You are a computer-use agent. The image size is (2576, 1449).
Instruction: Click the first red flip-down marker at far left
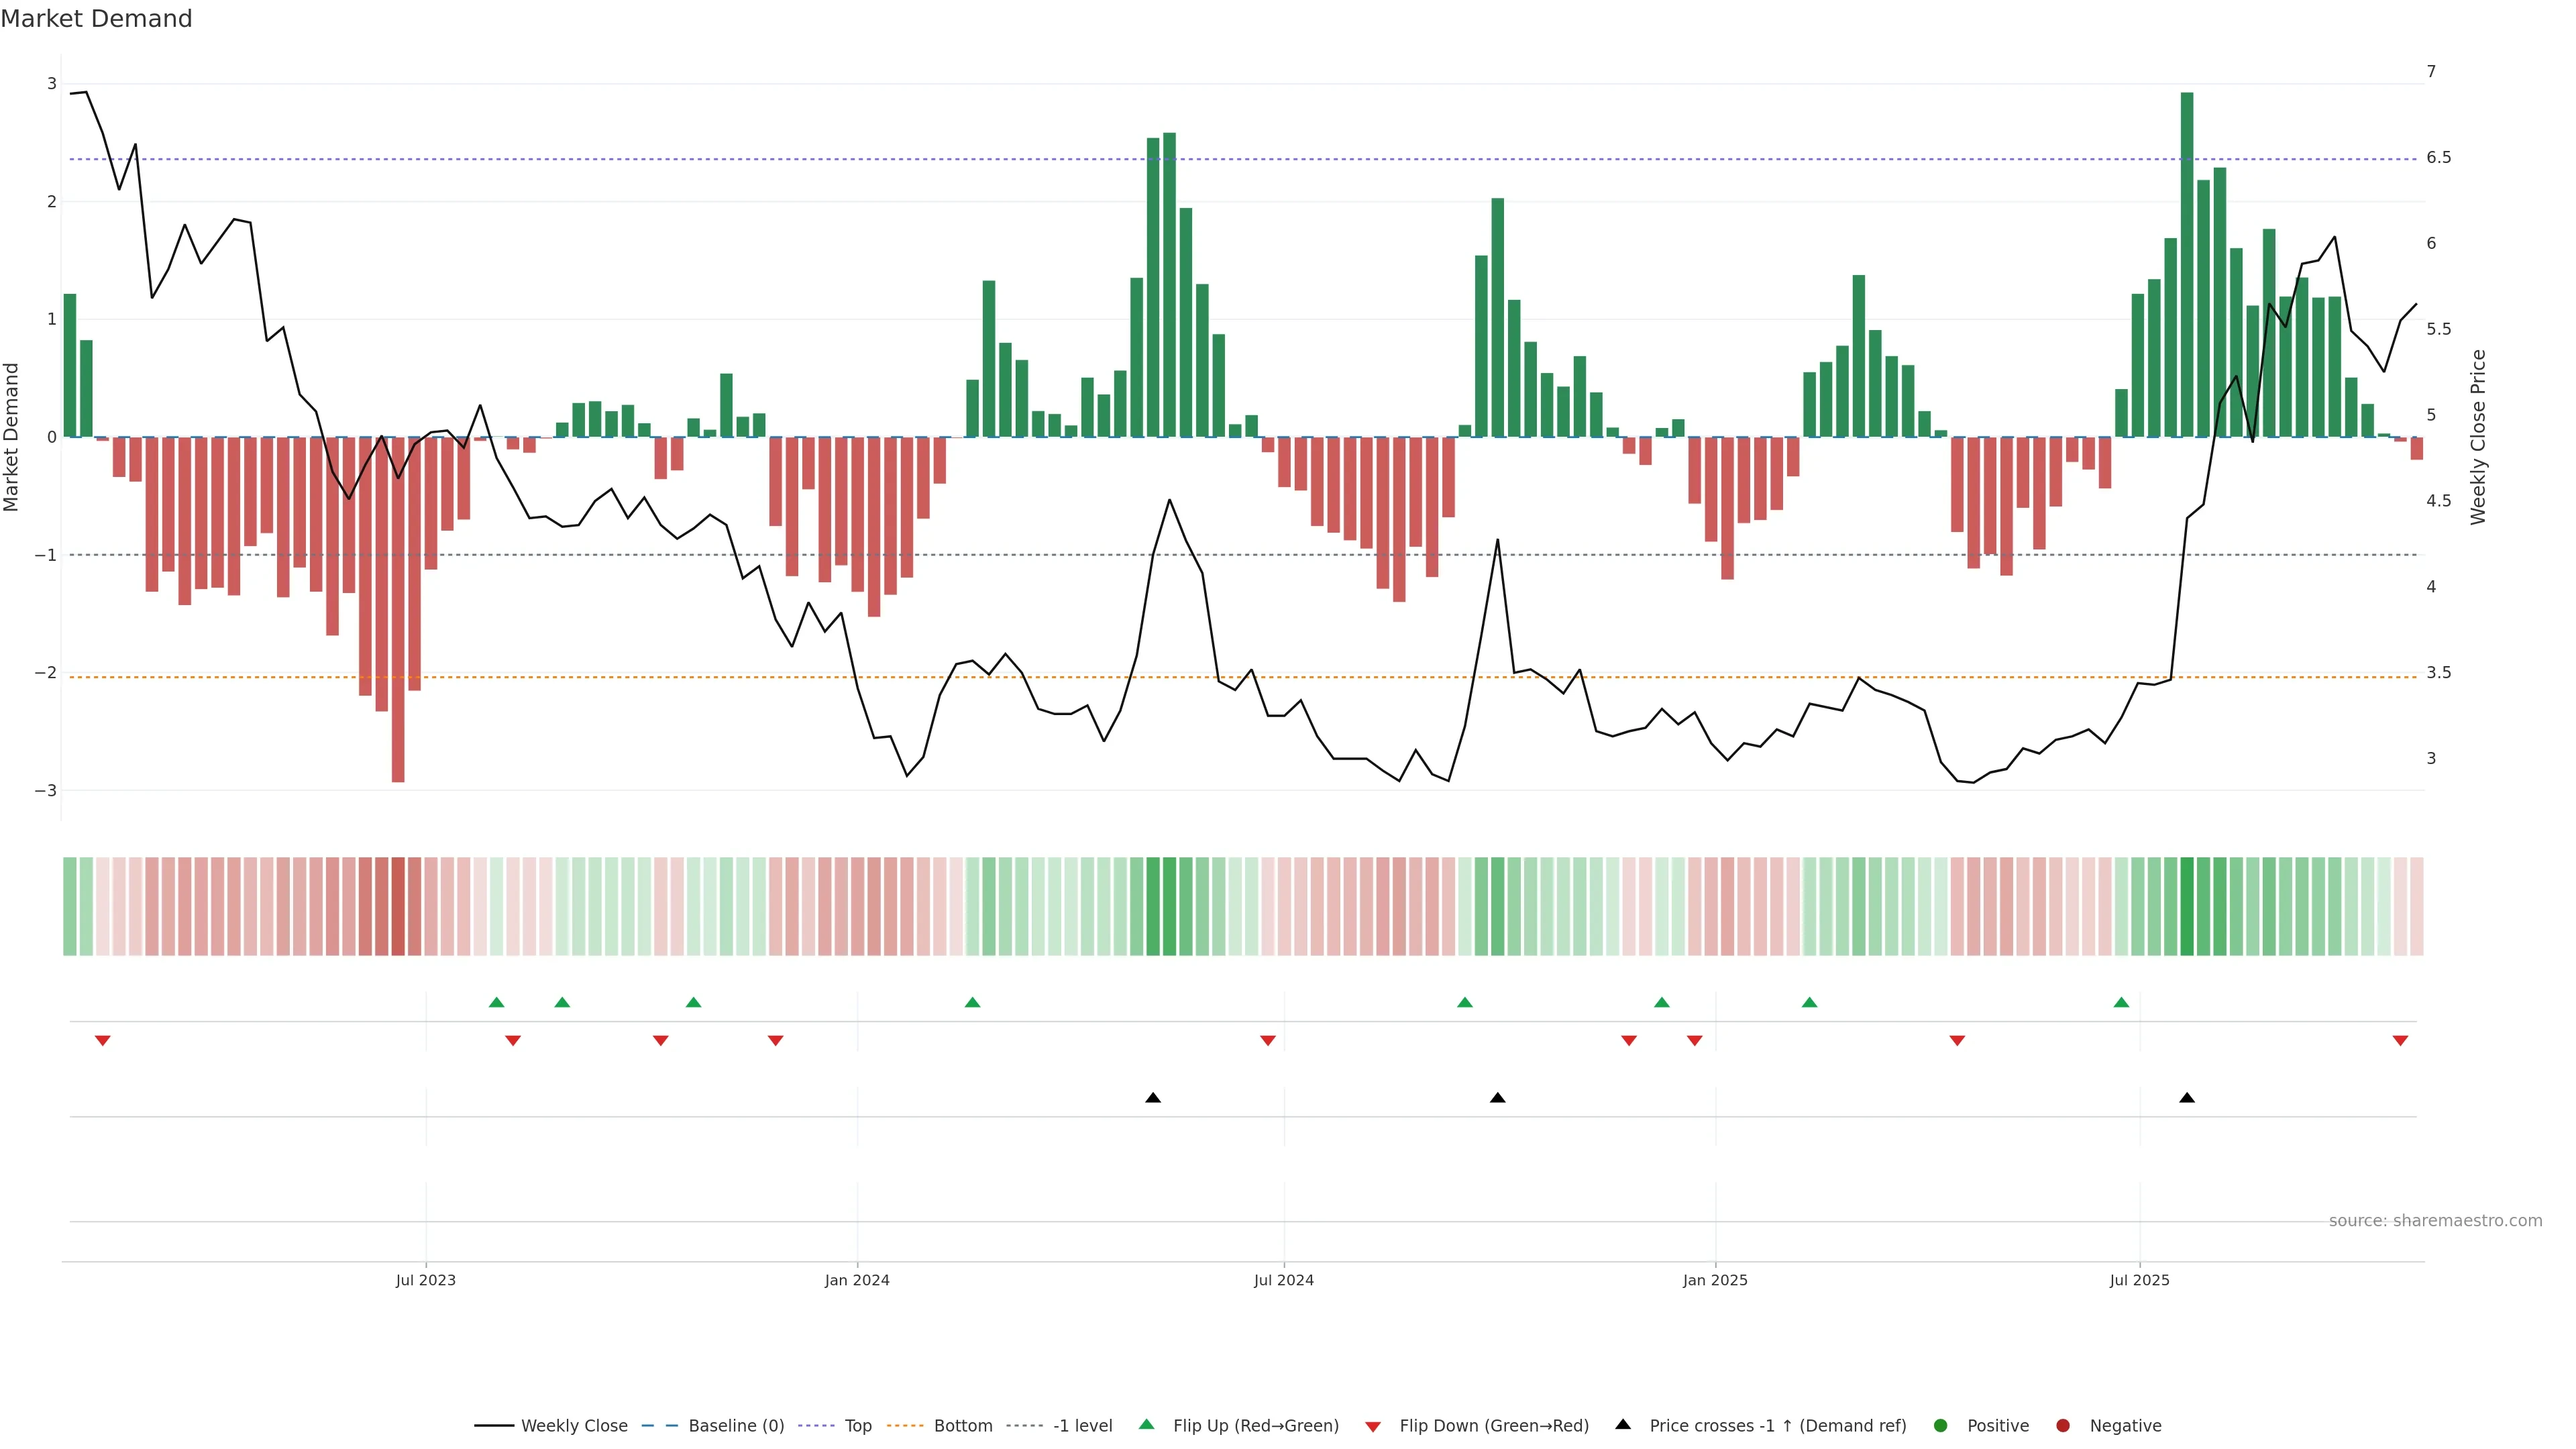[x=102, y=1041]
